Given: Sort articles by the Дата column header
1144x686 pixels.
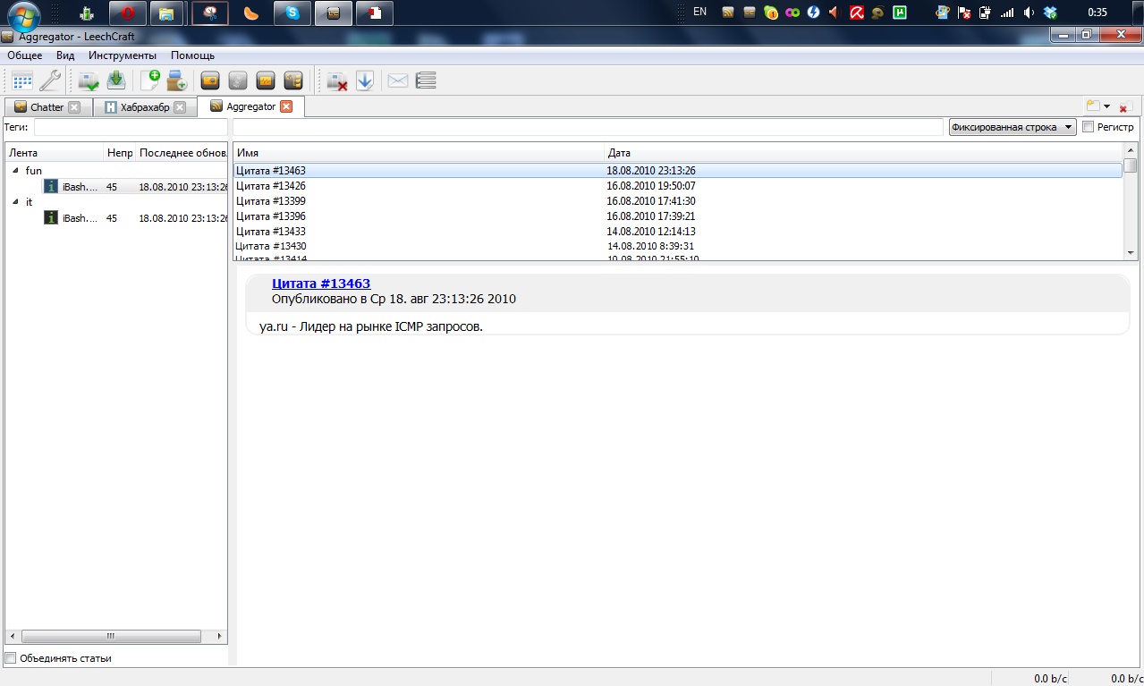Looking at the screenshot, I should point(619,153).
